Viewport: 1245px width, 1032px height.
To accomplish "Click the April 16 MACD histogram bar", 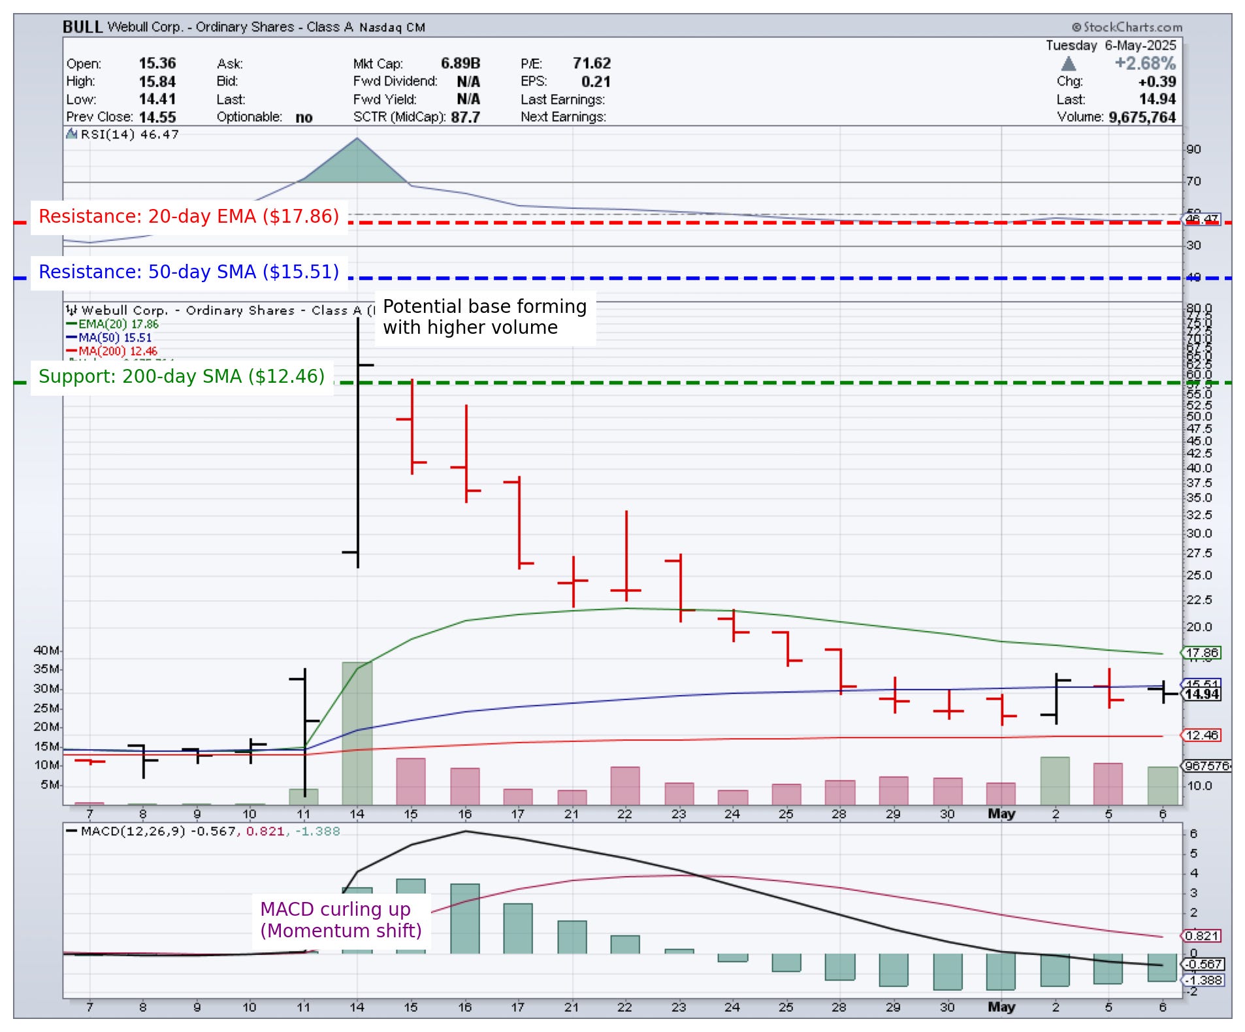I will point(465,918).
